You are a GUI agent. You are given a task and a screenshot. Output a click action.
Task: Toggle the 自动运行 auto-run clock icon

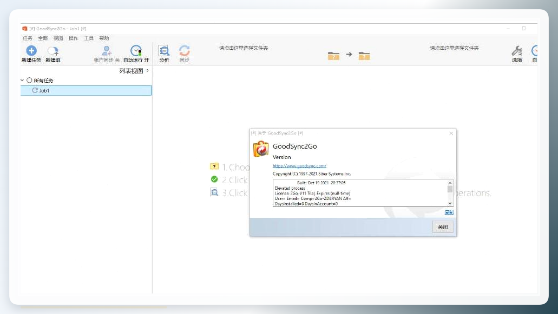[136, 51]
